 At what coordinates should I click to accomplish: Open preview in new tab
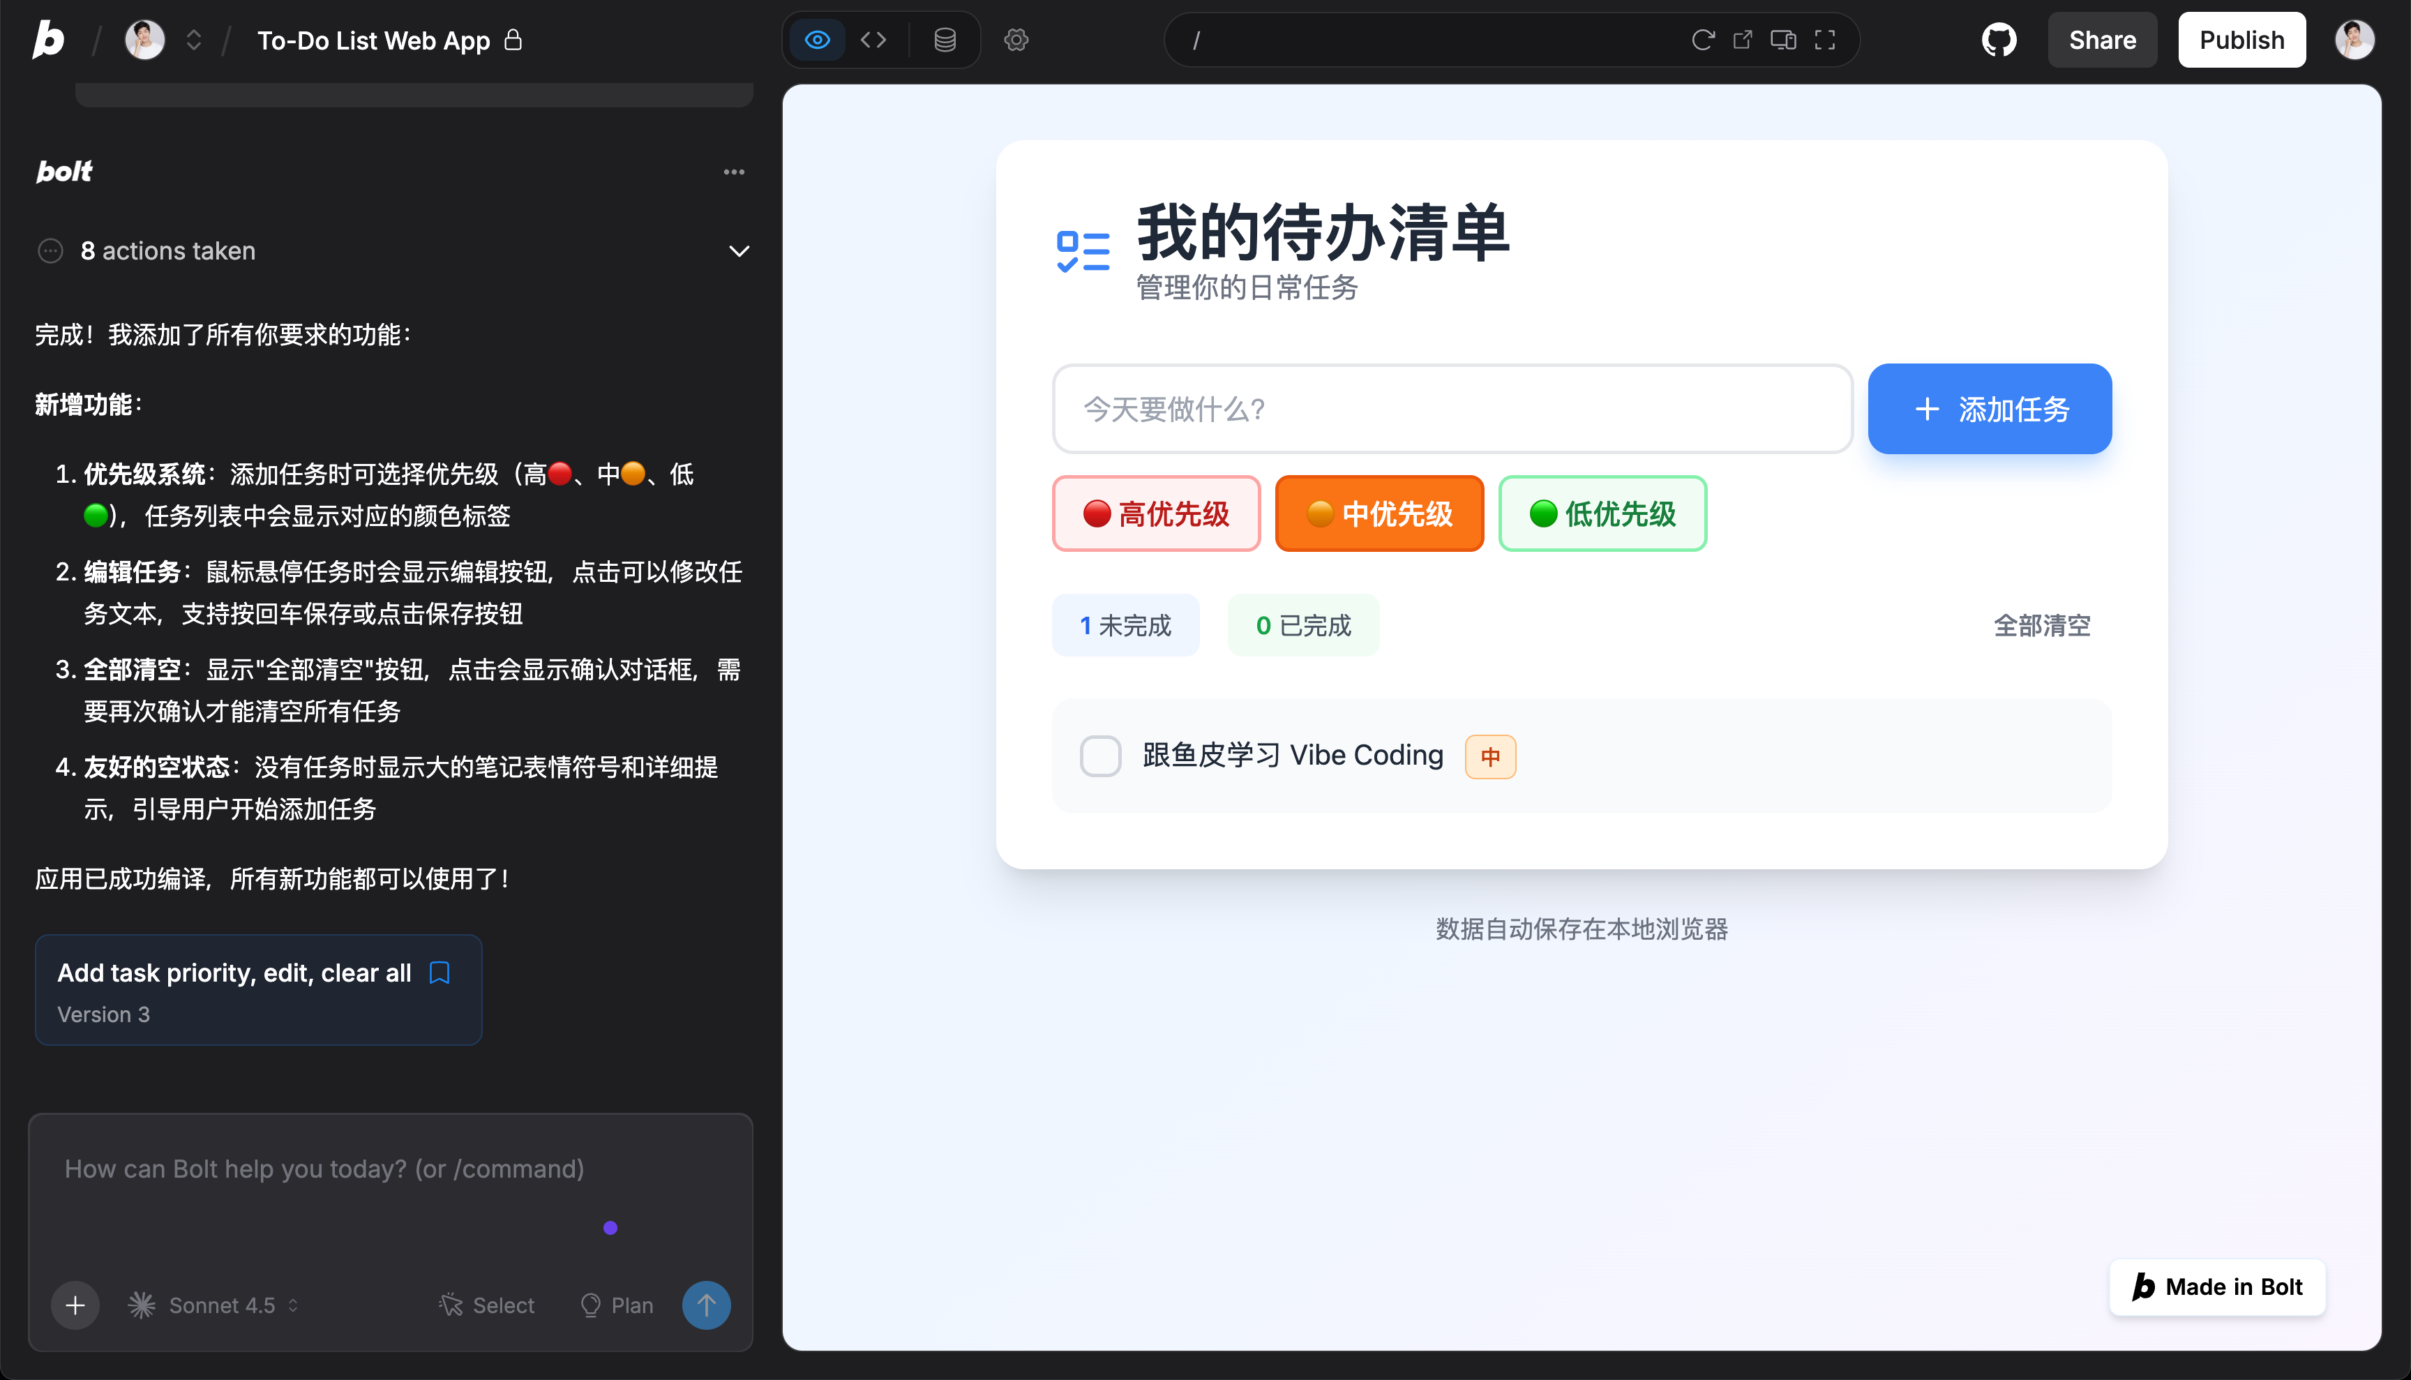click(x=1742, y=40)
